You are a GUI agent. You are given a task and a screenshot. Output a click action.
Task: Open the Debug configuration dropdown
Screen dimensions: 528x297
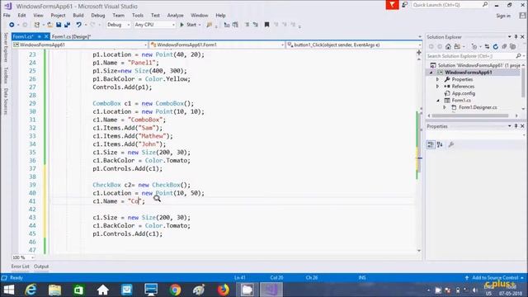point(118,25)
